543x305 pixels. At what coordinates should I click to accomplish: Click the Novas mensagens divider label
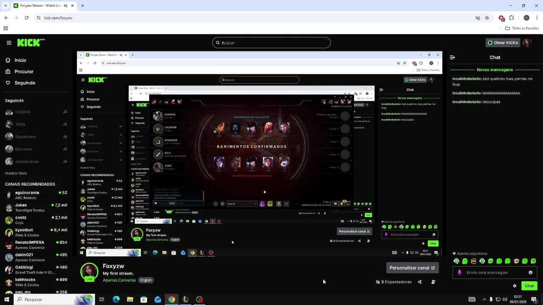[x=495, y=70]
